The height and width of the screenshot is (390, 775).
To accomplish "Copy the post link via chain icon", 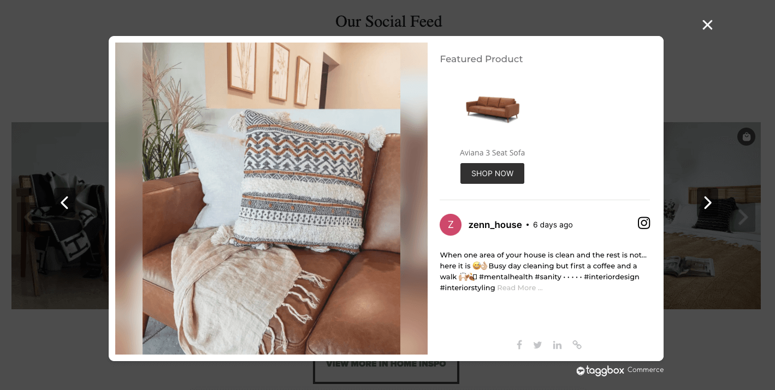I will point(577,345).
